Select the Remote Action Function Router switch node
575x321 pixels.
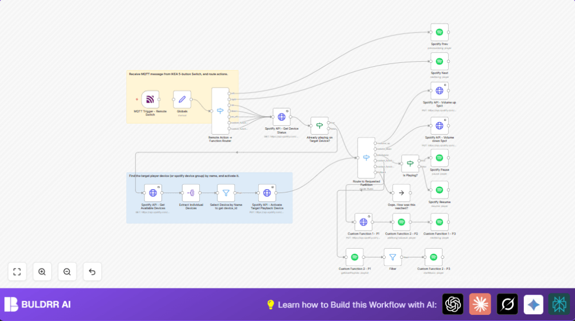220,111
